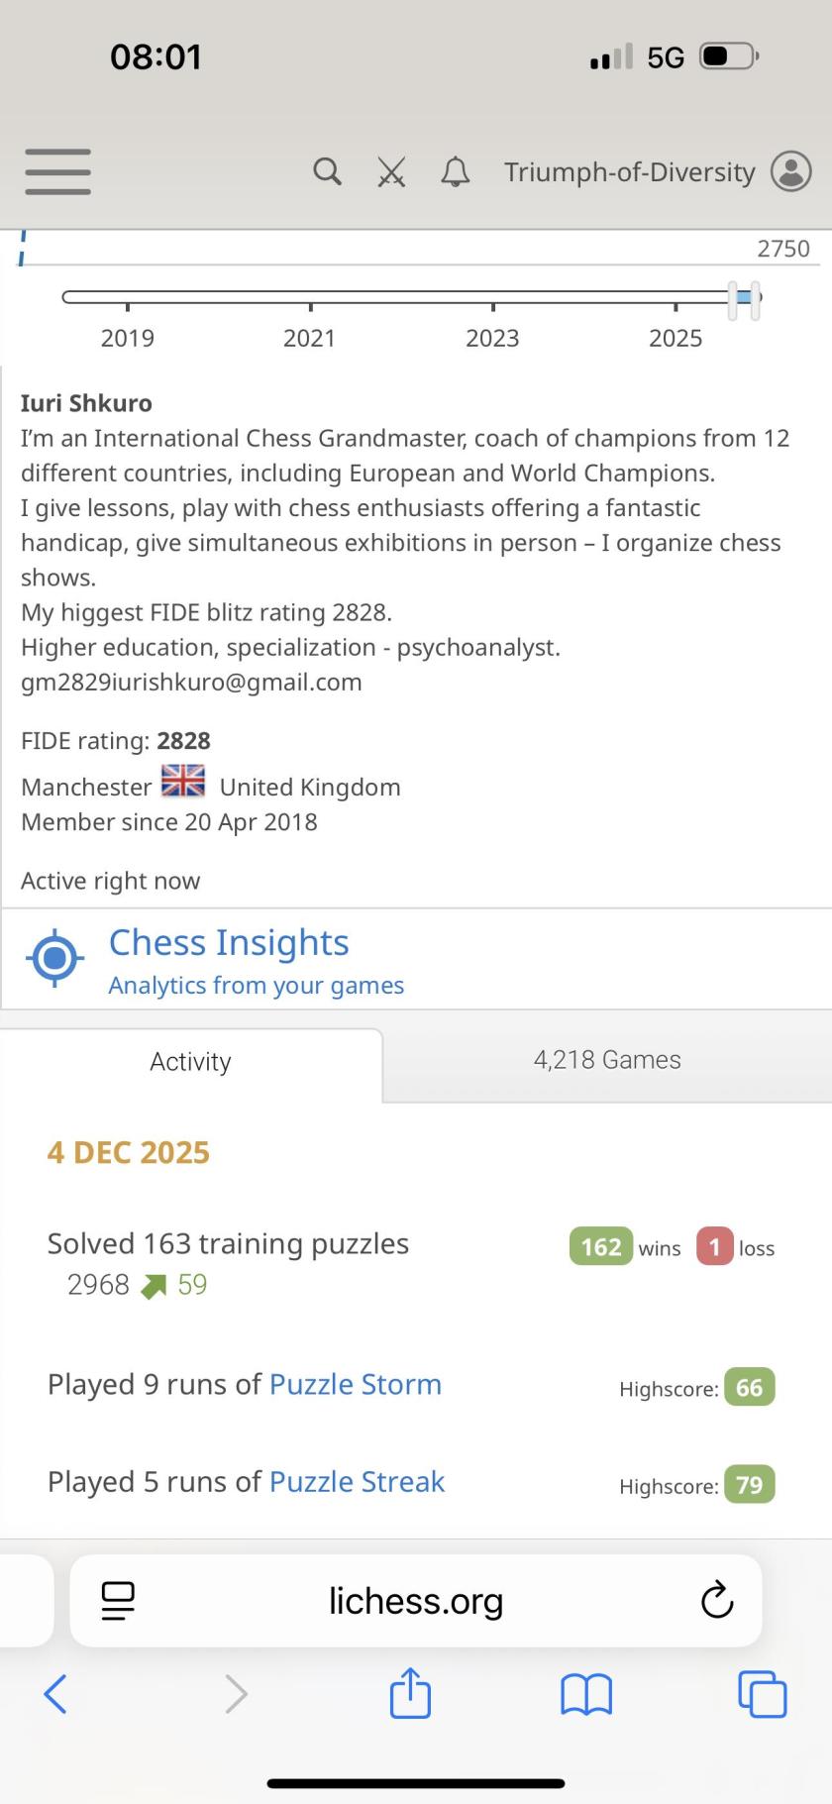Open the Safari bookmarks icon
This screenshot has width=832, height=1804.
(x=586, y=1693)
